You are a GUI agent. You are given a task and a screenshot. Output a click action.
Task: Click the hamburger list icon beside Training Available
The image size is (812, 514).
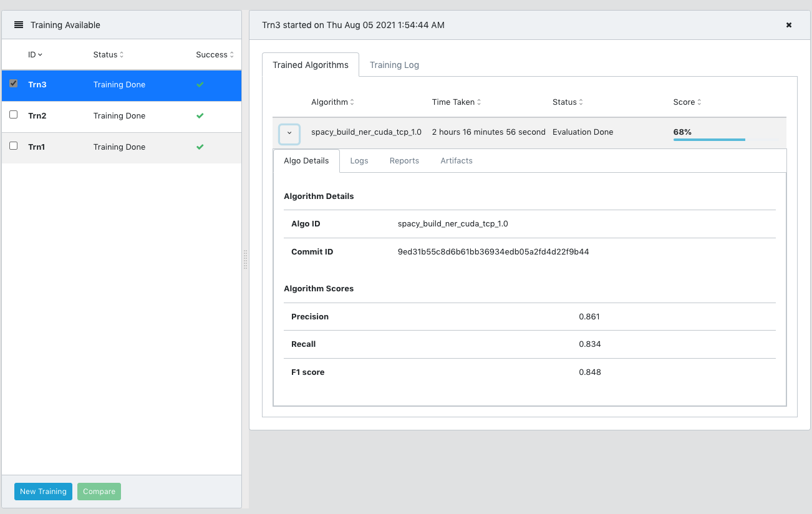19,25
